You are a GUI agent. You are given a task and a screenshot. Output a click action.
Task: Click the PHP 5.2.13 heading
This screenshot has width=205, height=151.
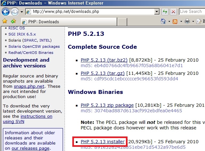pyautogui.click(x=86, y=34)
